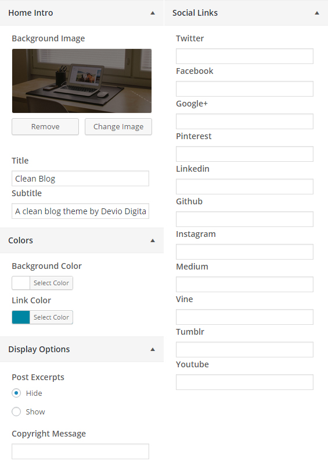328x468 pixels.
Task: Click the Instagram link input field
Action: click(x=244, y=251)
